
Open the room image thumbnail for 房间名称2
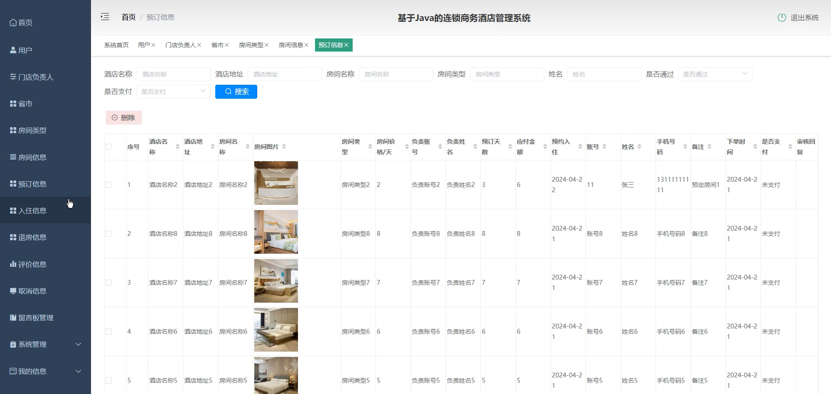tap(276, 183)
